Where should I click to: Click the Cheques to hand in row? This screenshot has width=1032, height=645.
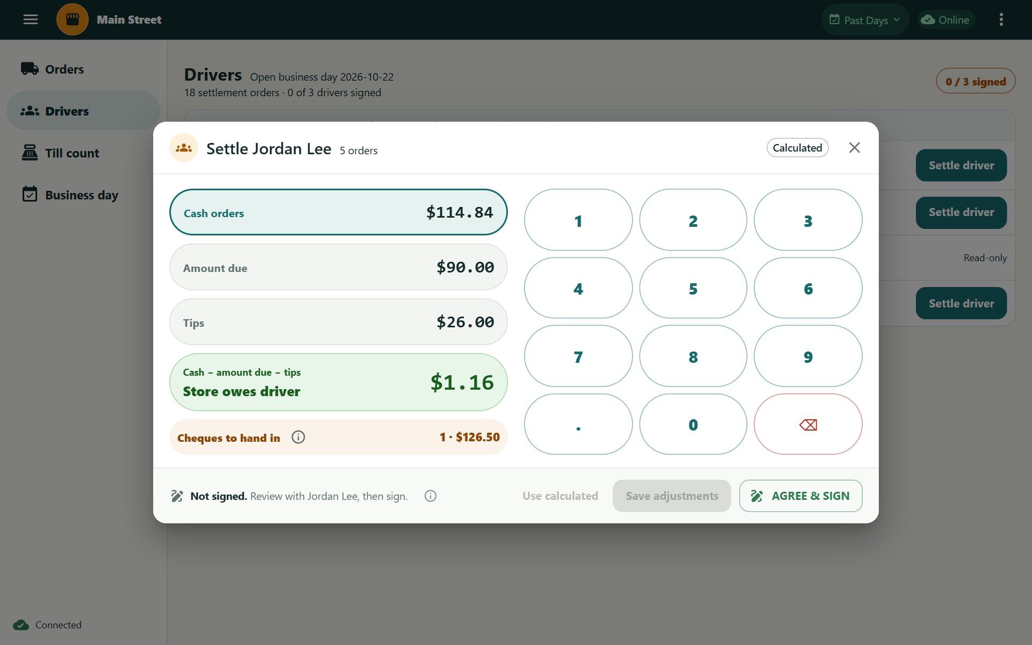point(339,437)
